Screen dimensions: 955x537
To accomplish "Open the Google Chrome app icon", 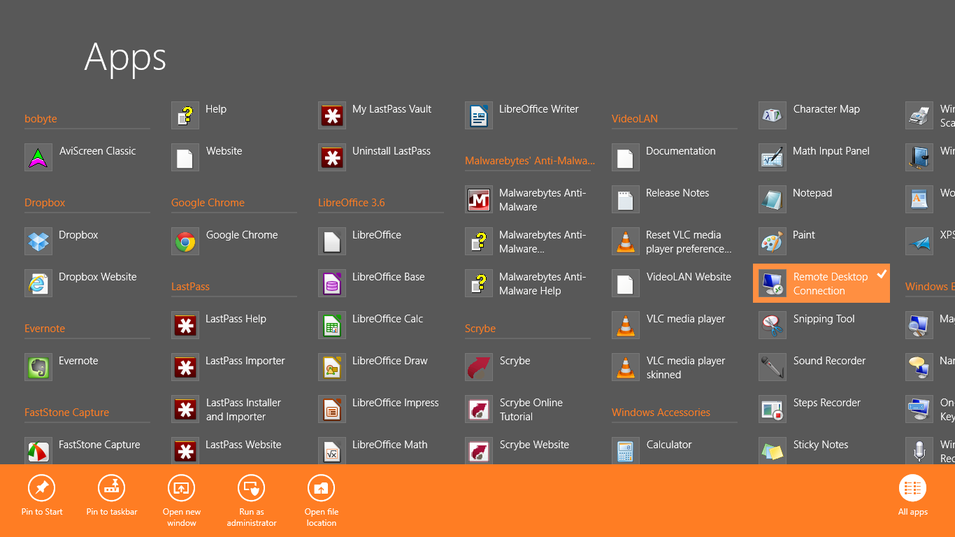I will (185, 242).
